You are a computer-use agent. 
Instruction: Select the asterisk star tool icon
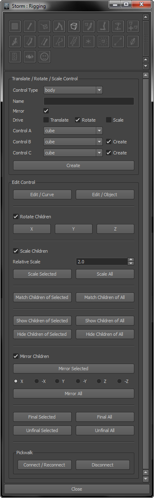[x=88, y=41]
